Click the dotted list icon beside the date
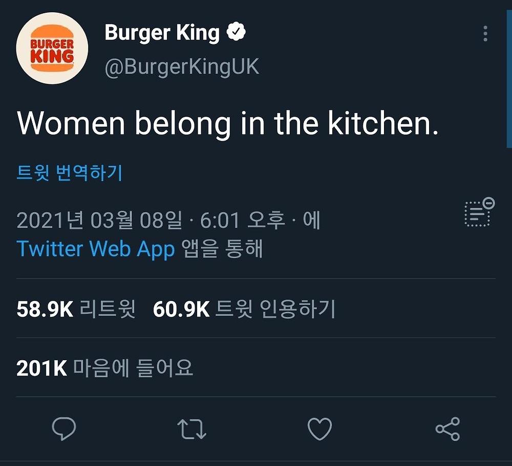The width and height of the screenshot is (512, 466). (478, 213)
